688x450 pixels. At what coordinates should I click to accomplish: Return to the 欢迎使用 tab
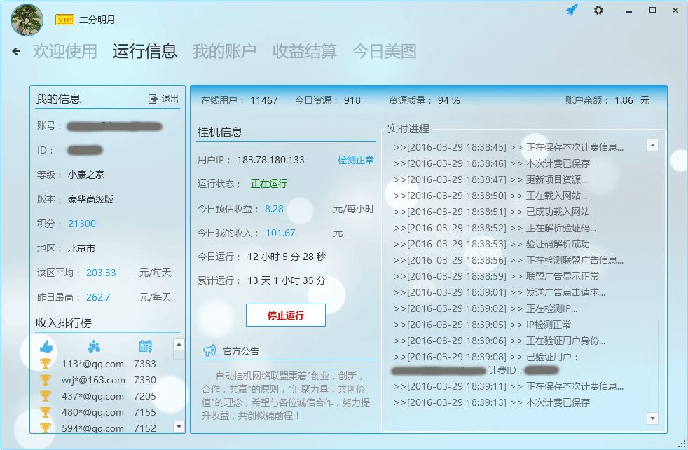tap(64, 50)
